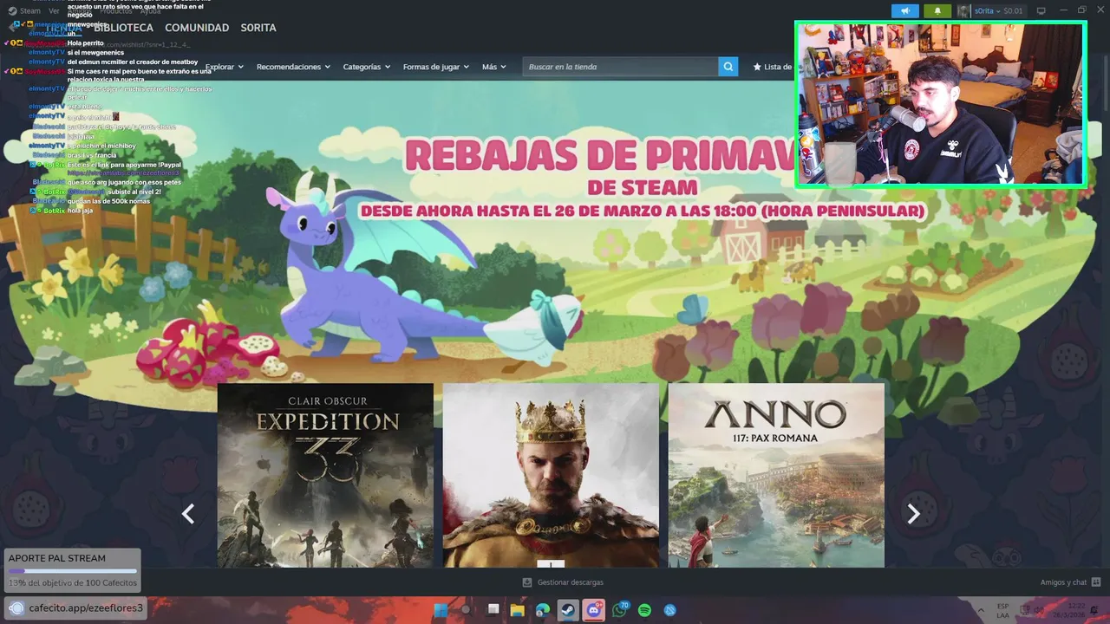The height and width of the screenshot is (624, 1110).
Task: Click the download manager icon
Action: click(x=527, y=582)
